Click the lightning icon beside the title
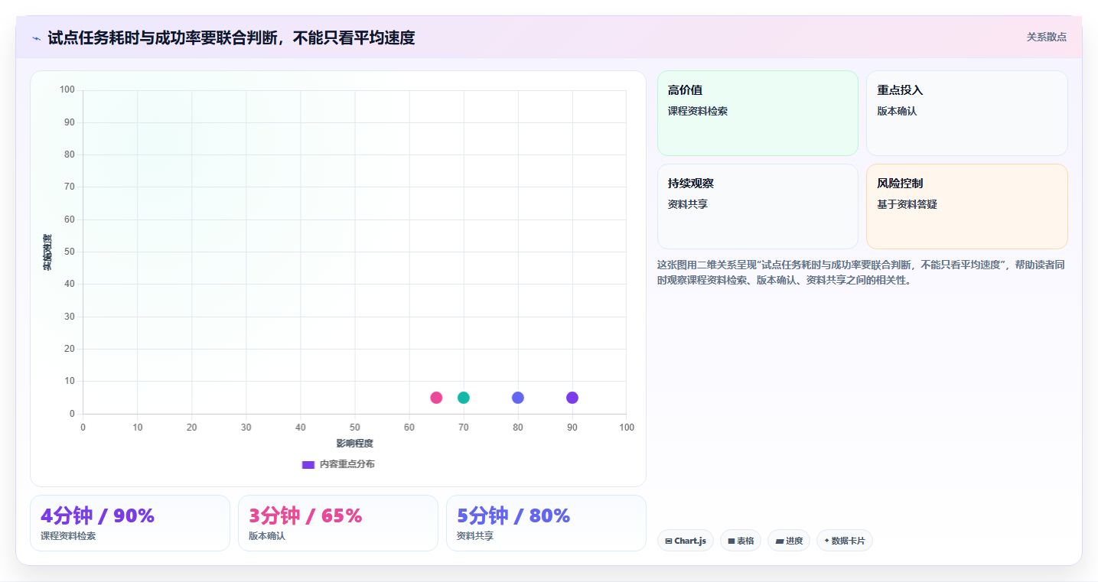Viewport: 1098px width, 582px height. click(x=37, y=38)
